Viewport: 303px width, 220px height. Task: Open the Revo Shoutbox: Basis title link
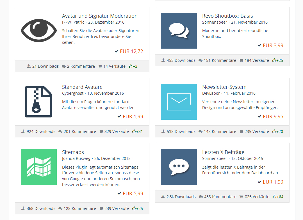pyautogui.click(x=227, y=16)
